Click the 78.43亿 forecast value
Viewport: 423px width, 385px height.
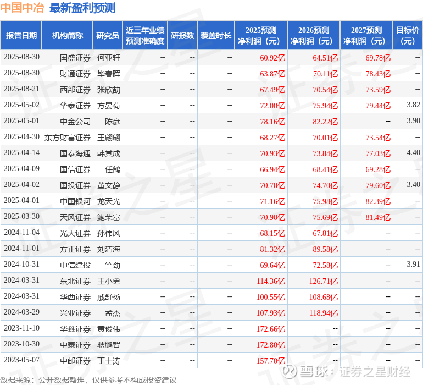tap(378, 74)
